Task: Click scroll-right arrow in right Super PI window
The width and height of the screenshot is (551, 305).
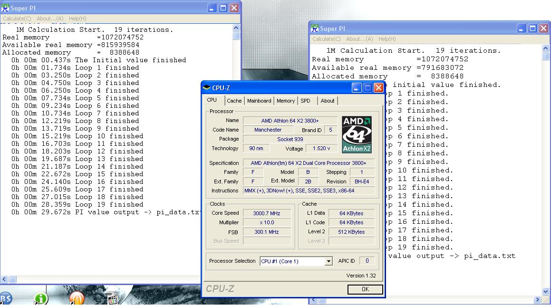Action: pyautogui.click(x=537, y=300)
